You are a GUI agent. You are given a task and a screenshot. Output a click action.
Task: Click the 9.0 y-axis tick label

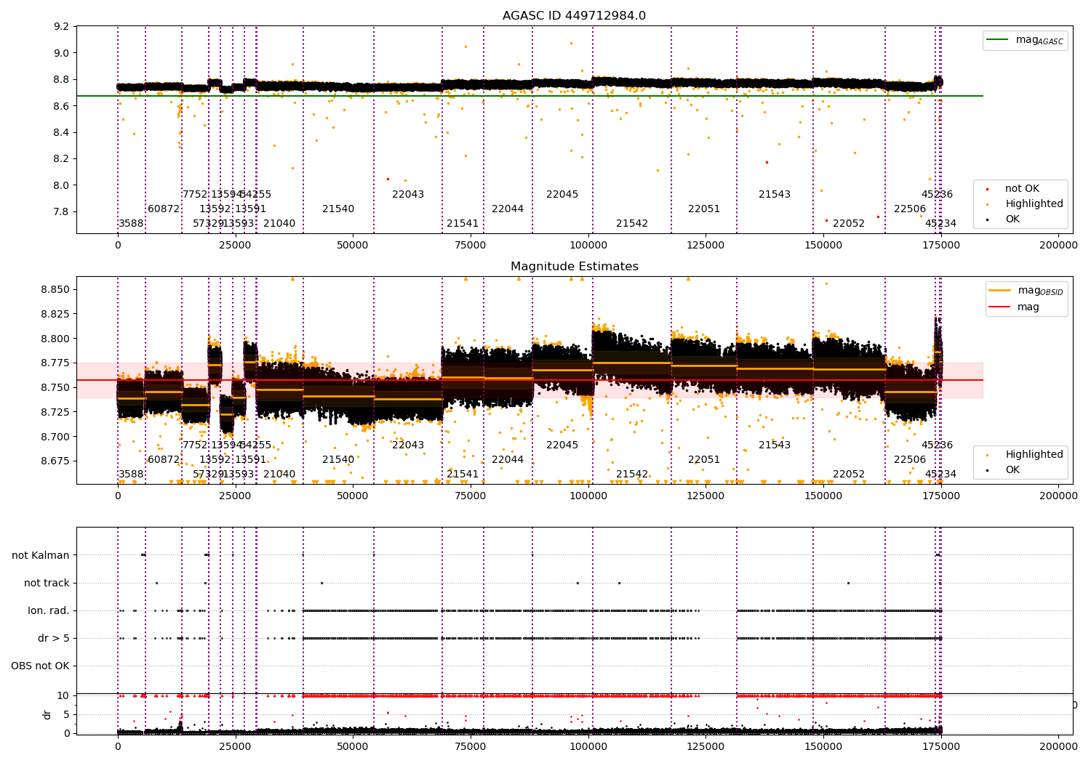[62, 53]
